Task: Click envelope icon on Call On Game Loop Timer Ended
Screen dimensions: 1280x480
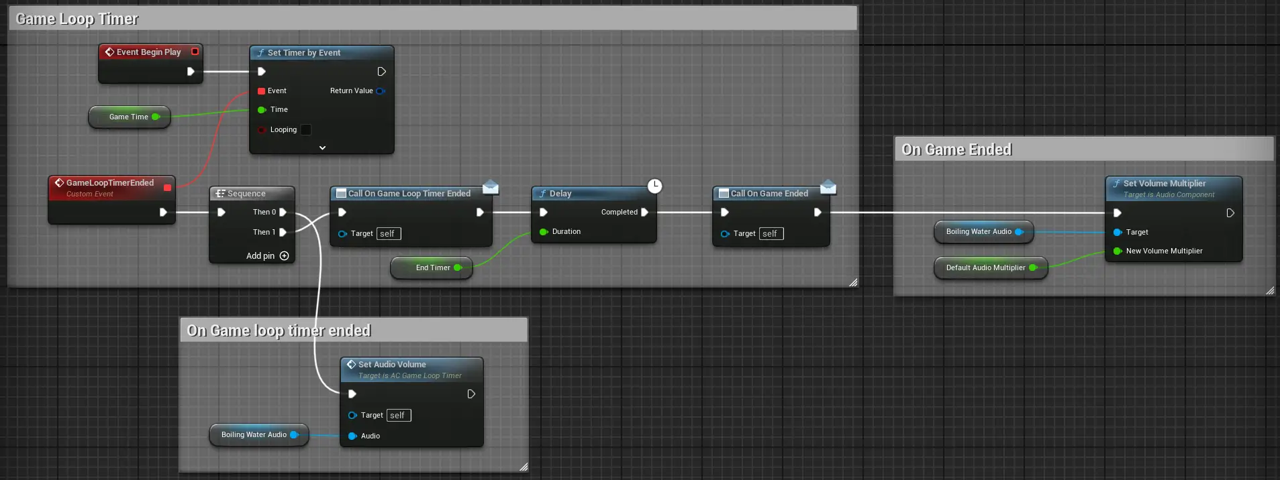Action: click(491, 186)
